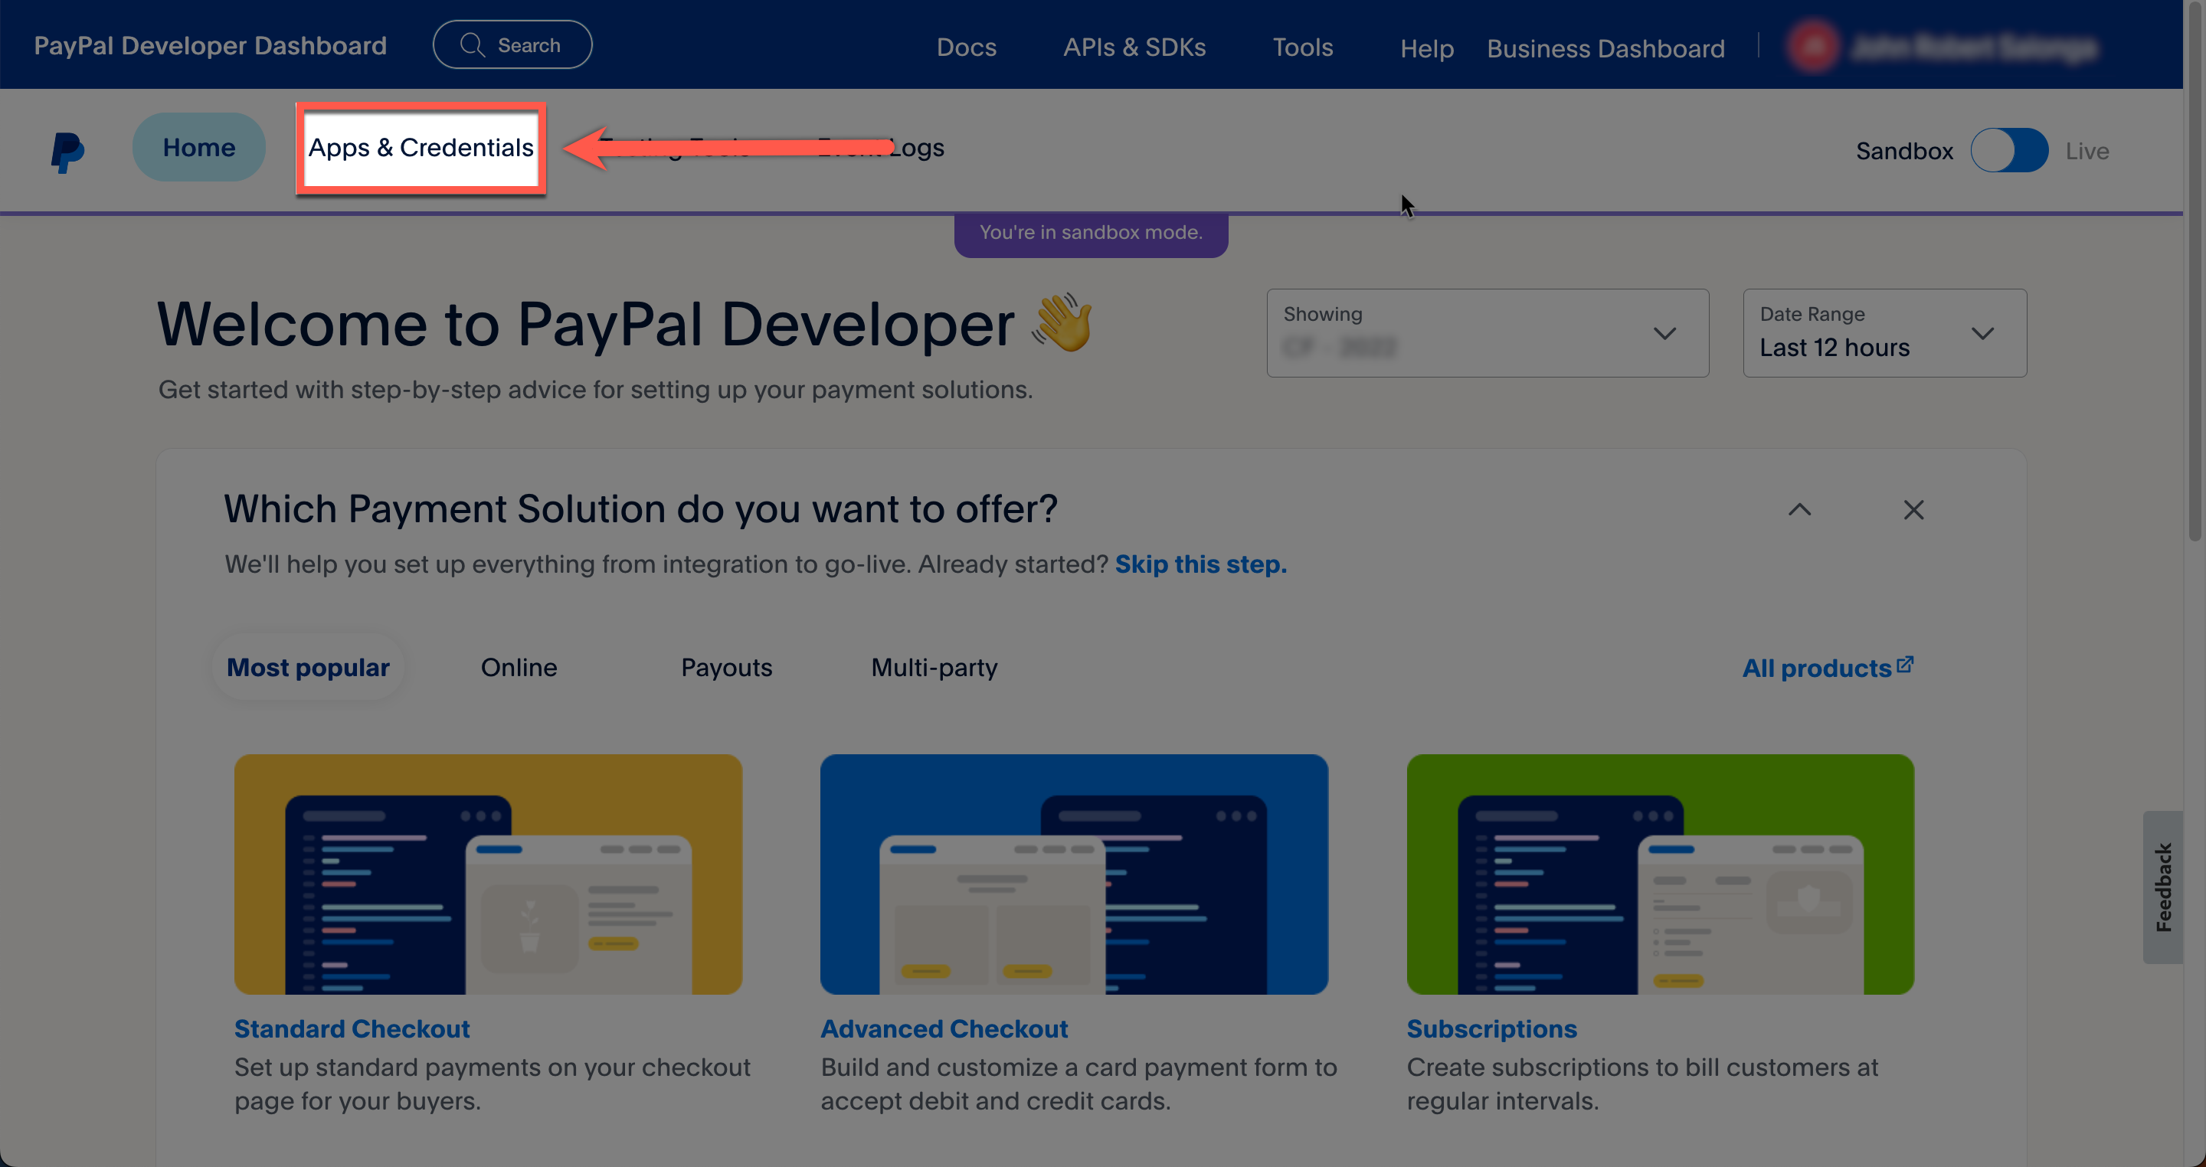The height and width of the screenshot is (1167, 2206).
Task: Select the Multi-party tab
Action: (x=934, y=667)
